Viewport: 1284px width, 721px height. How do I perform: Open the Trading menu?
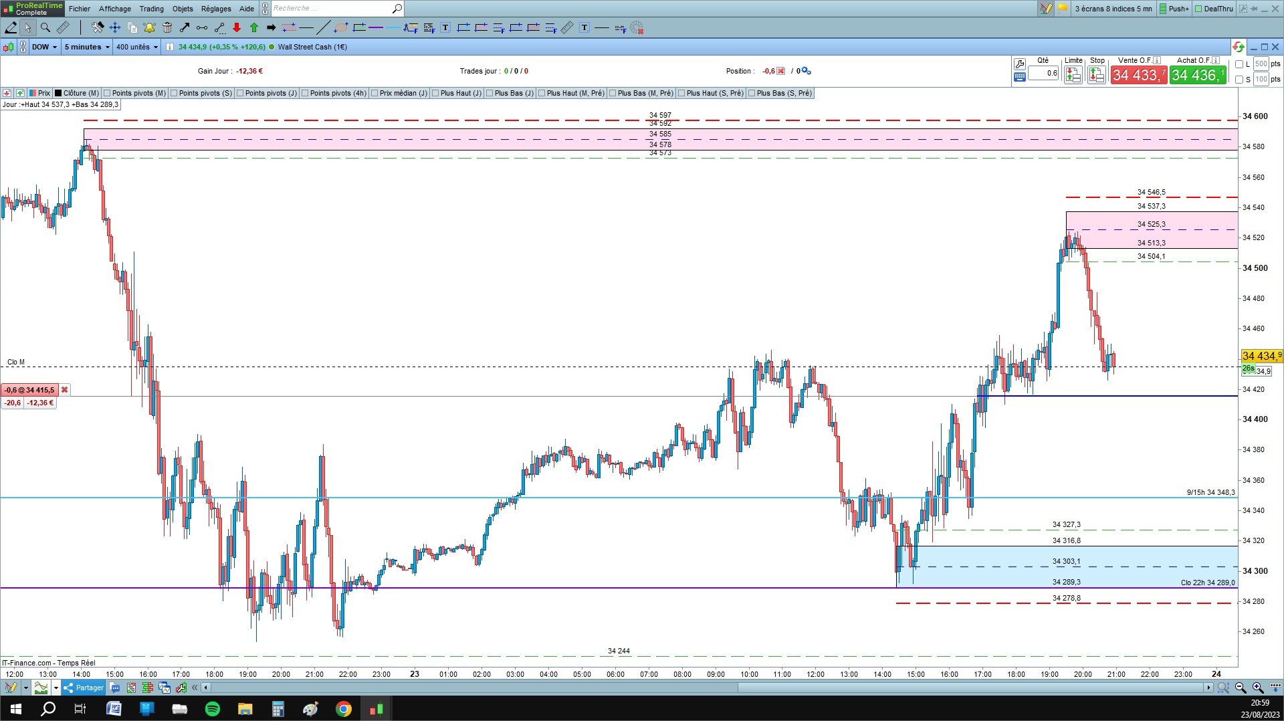coord(152,9)
